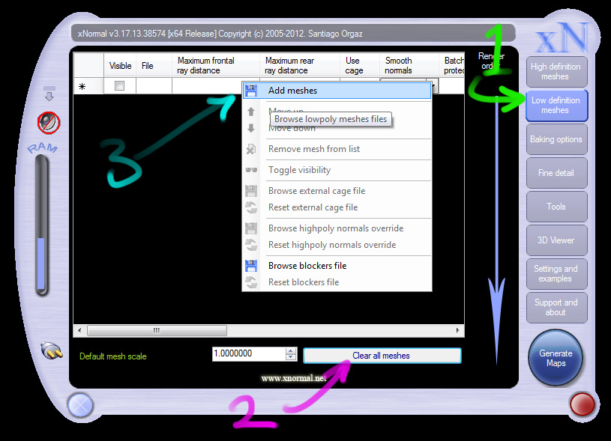The height and width of the screenshot is (441, 611).
Task: Click the asterisk new-row header cell
Action: pyautogui.click(x=88, y=86)
